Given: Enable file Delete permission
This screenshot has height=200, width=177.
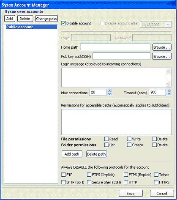Looking at the screenshot, I should (x=155, y=139).
